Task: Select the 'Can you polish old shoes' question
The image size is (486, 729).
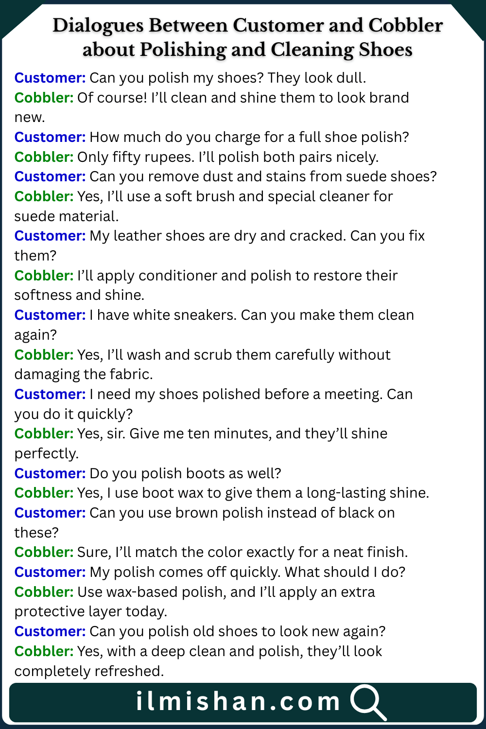Action: coord(237,631)
